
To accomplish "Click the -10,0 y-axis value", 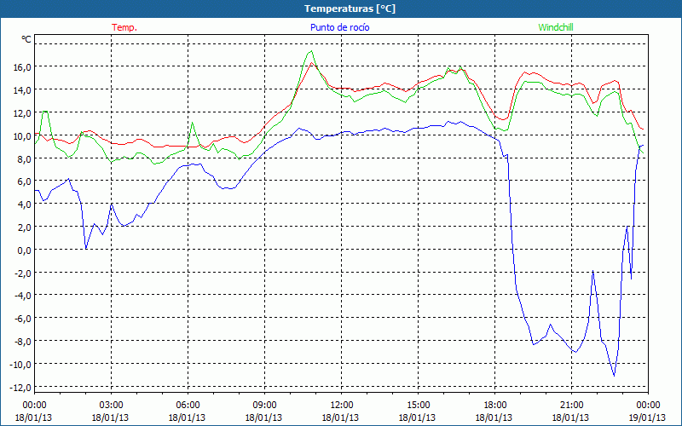I will (20, 365).
